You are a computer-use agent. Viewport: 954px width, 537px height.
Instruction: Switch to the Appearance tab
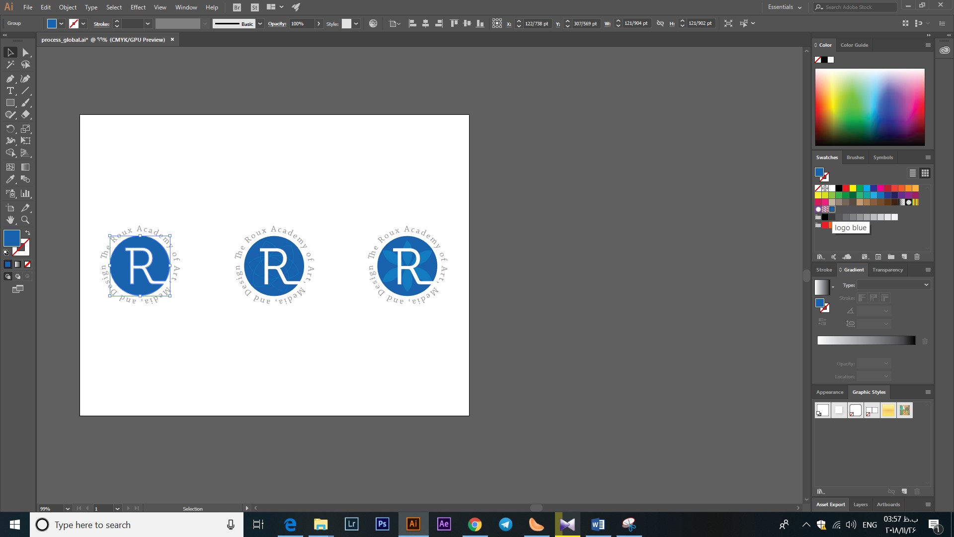click(x=829, y=392)
